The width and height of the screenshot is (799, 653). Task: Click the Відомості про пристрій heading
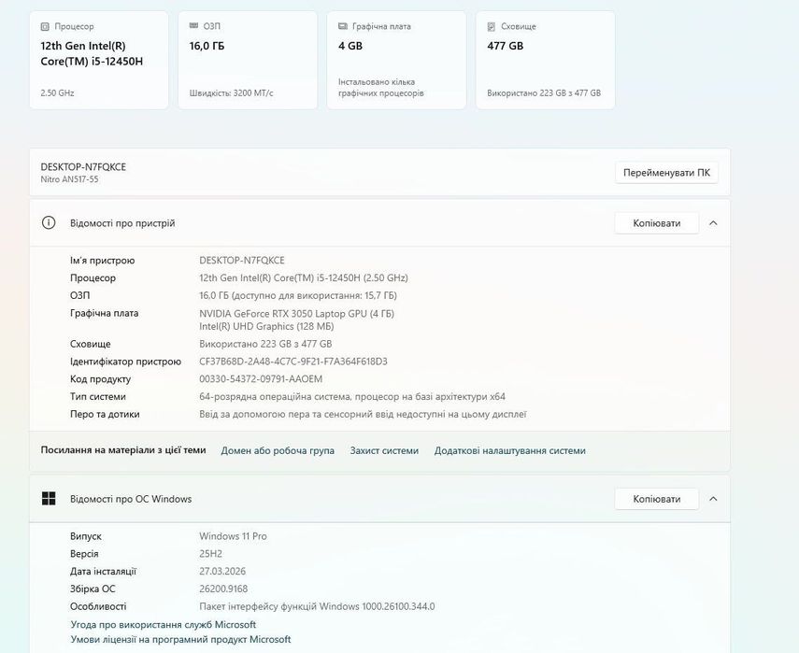(122, 223)
